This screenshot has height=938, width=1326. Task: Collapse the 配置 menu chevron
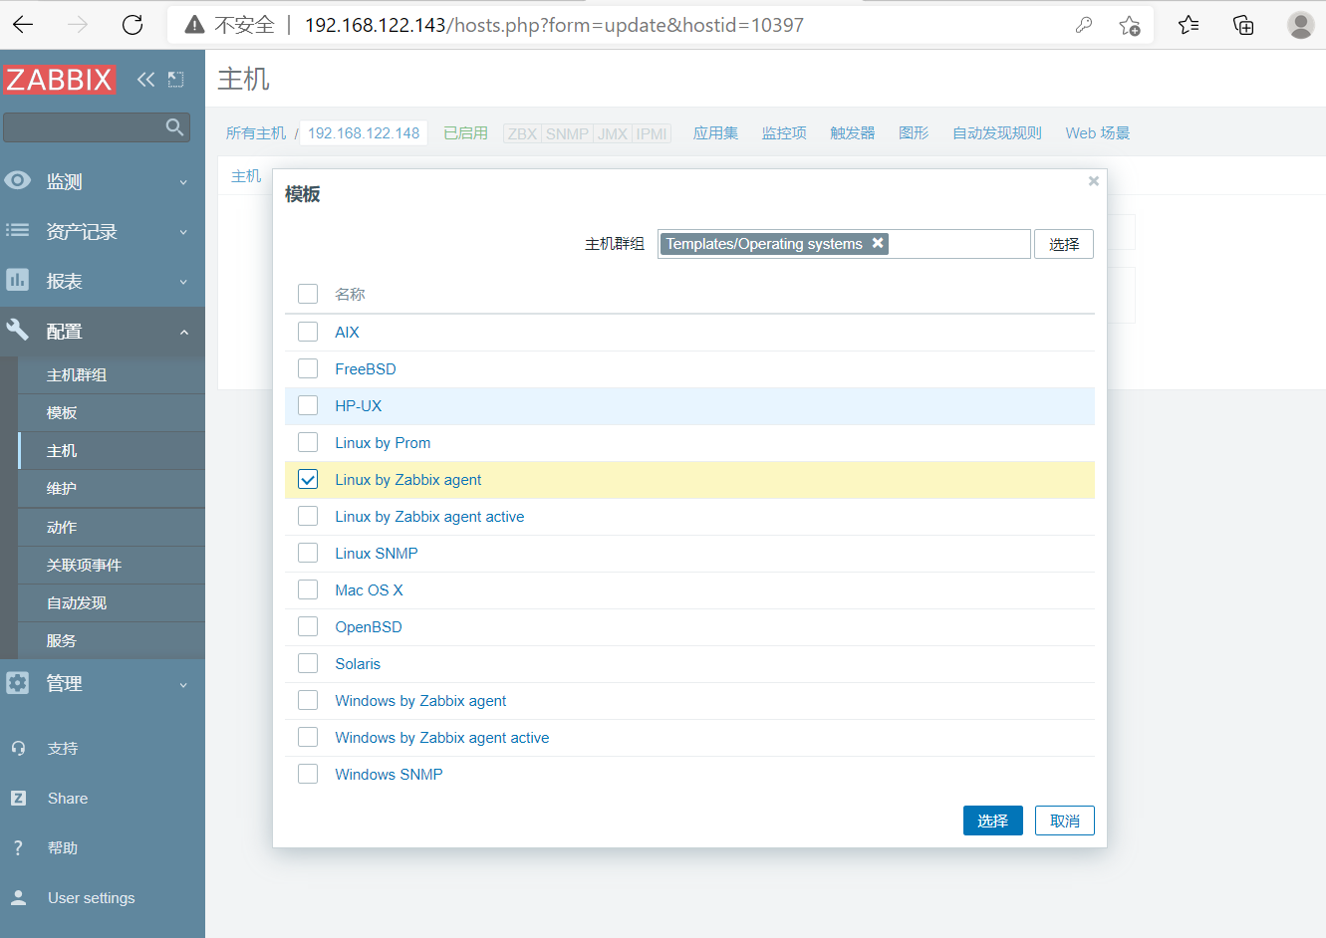183,332
